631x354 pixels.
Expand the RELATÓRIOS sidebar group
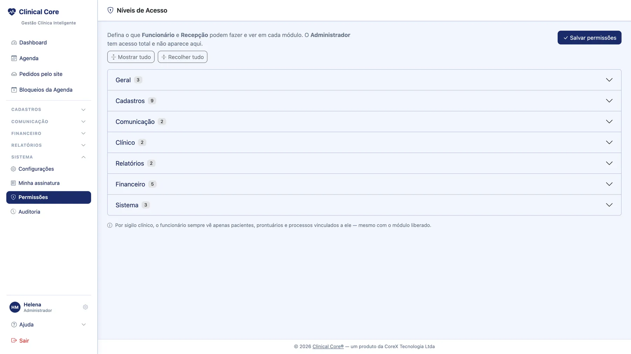click(49, 145)
